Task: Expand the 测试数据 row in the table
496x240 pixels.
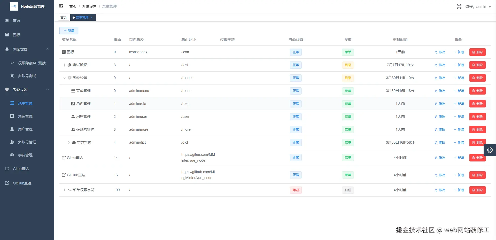Action: (65, 65)
